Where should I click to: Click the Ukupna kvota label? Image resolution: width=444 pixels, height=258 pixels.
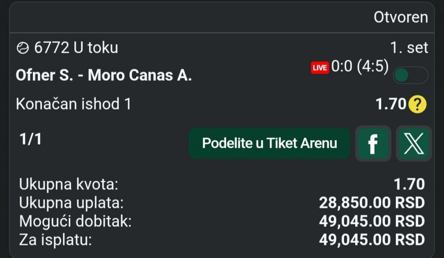tap(69, 184)
